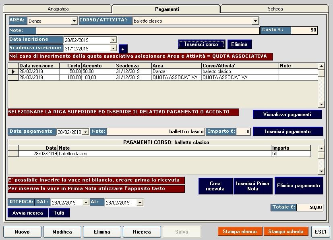Select the QUOTA ASSOCIATIVA row header

(x=13, y=77)
